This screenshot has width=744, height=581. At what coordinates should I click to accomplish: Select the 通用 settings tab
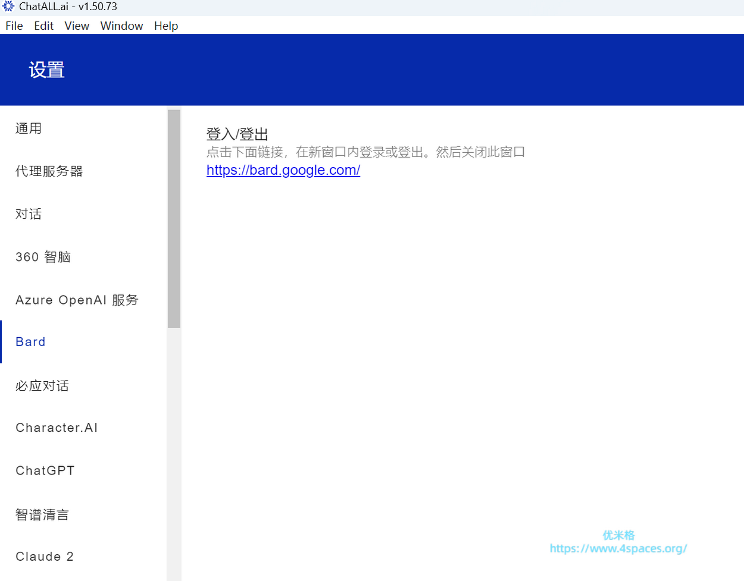pos(29,128)
